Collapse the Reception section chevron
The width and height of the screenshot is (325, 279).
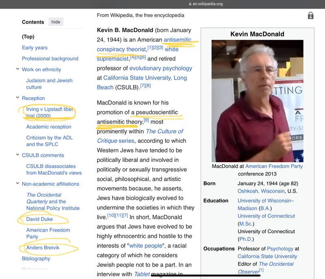tap(17, 97)
